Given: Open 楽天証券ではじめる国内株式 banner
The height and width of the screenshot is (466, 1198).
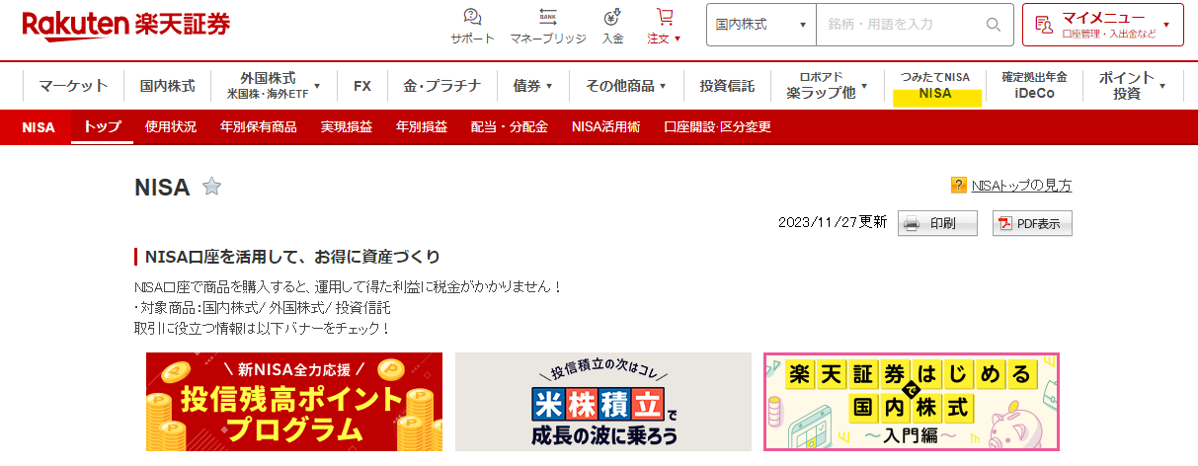Looking at the screenshot, I should tap(912, 402).
